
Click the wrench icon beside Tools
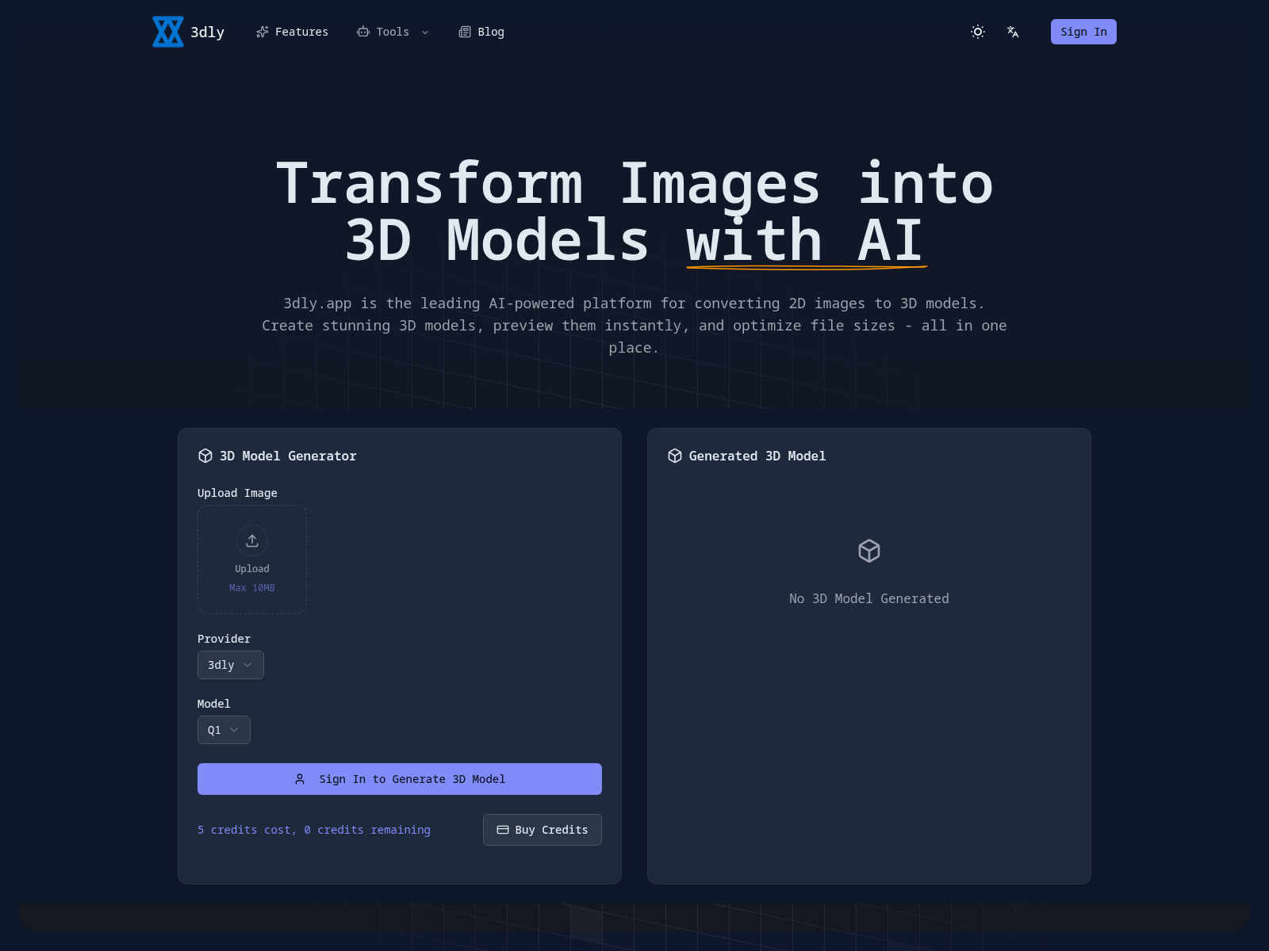tap(365, 32)
